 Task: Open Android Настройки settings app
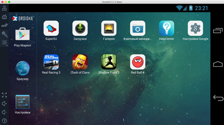(23, 102)
